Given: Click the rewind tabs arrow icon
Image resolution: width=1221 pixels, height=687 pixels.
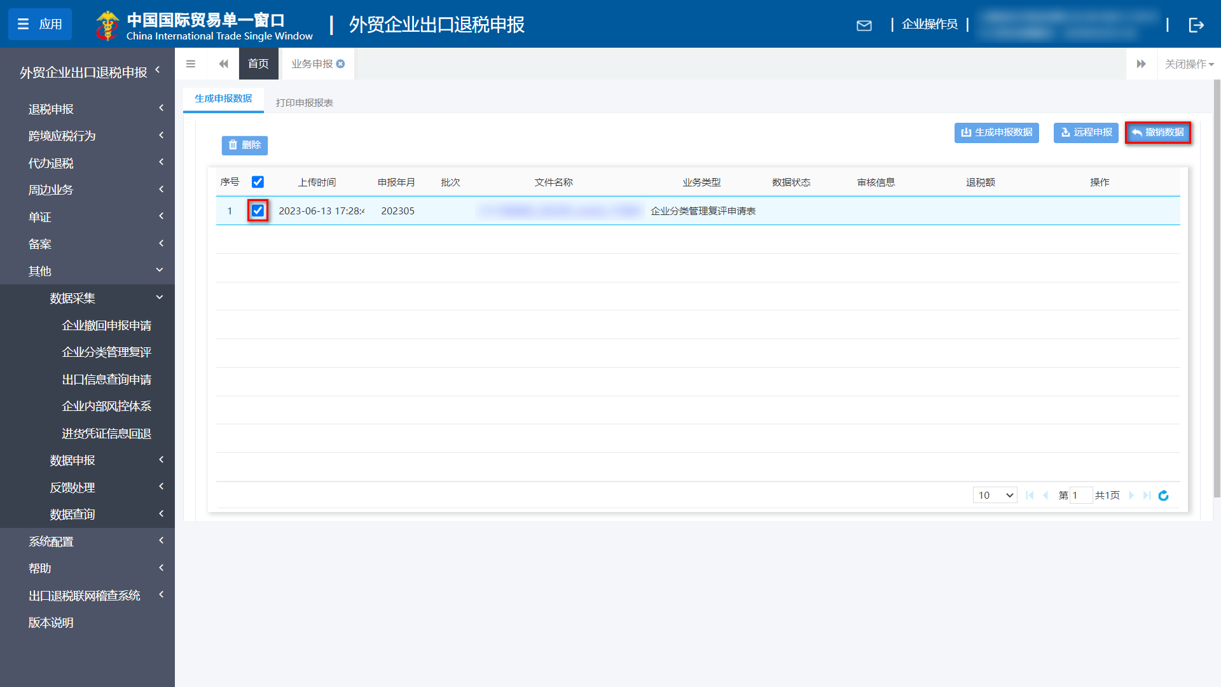Looking at the screenshot, I should click(223, 64).
